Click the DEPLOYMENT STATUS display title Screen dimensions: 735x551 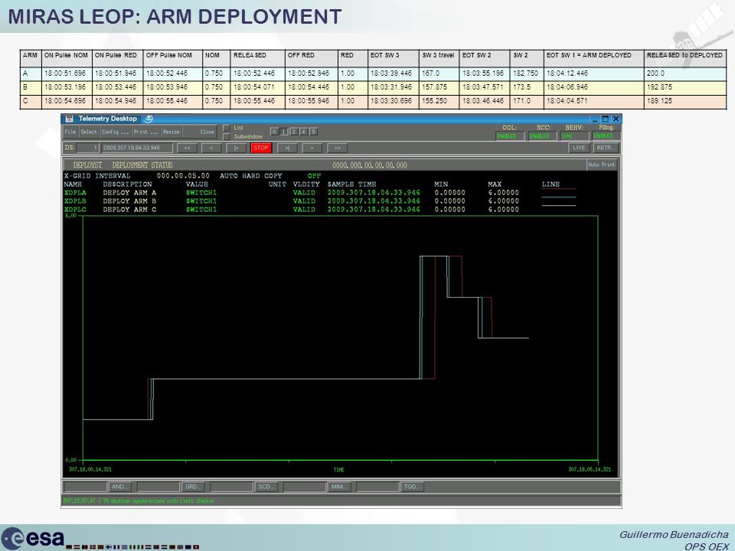pyautogui.click(x=142, y=165)
